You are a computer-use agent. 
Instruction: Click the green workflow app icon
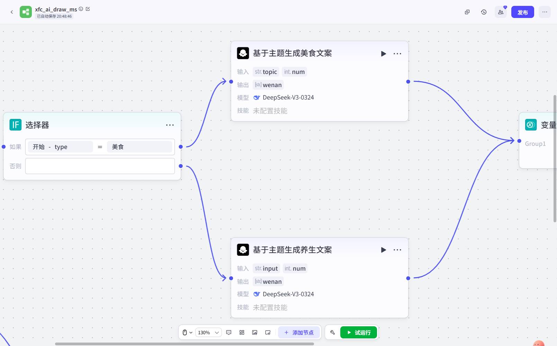click(x=26, y=12)
